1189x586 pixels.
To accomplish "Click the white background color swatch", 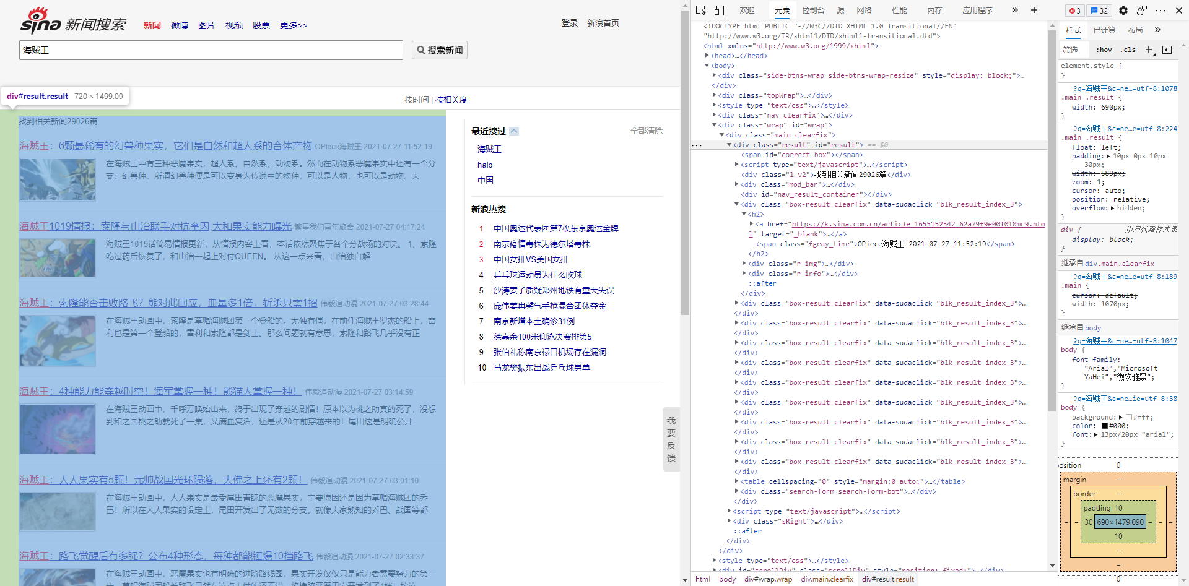I will (x=1129, y=418).
